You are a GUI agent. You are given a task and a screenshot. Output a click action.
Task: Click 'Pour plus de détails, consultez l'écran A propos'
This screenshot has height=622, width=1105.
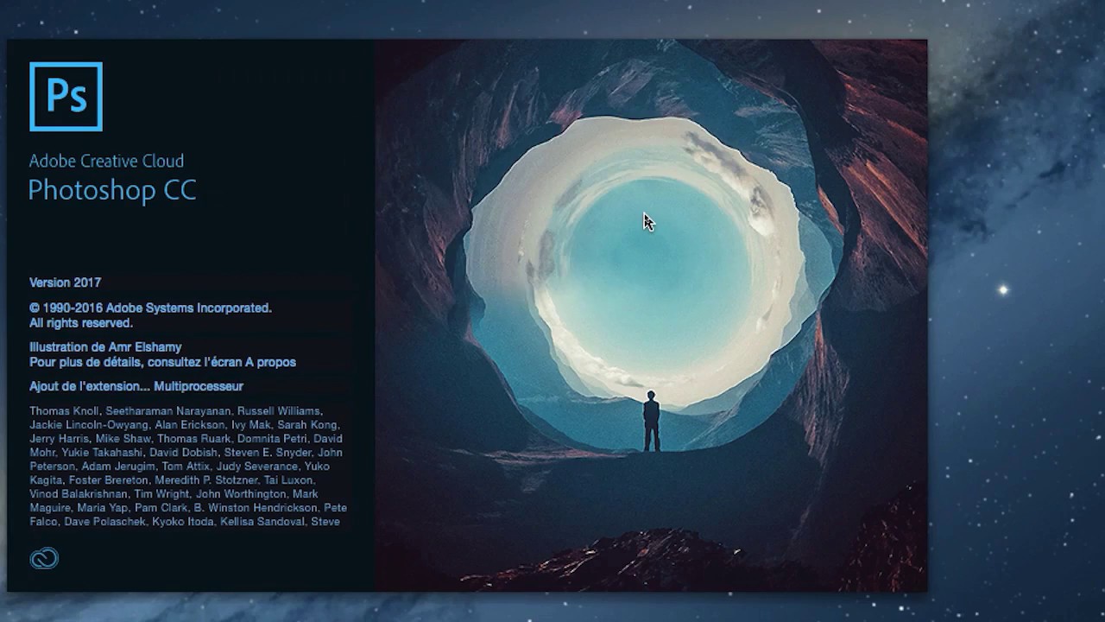162,362
